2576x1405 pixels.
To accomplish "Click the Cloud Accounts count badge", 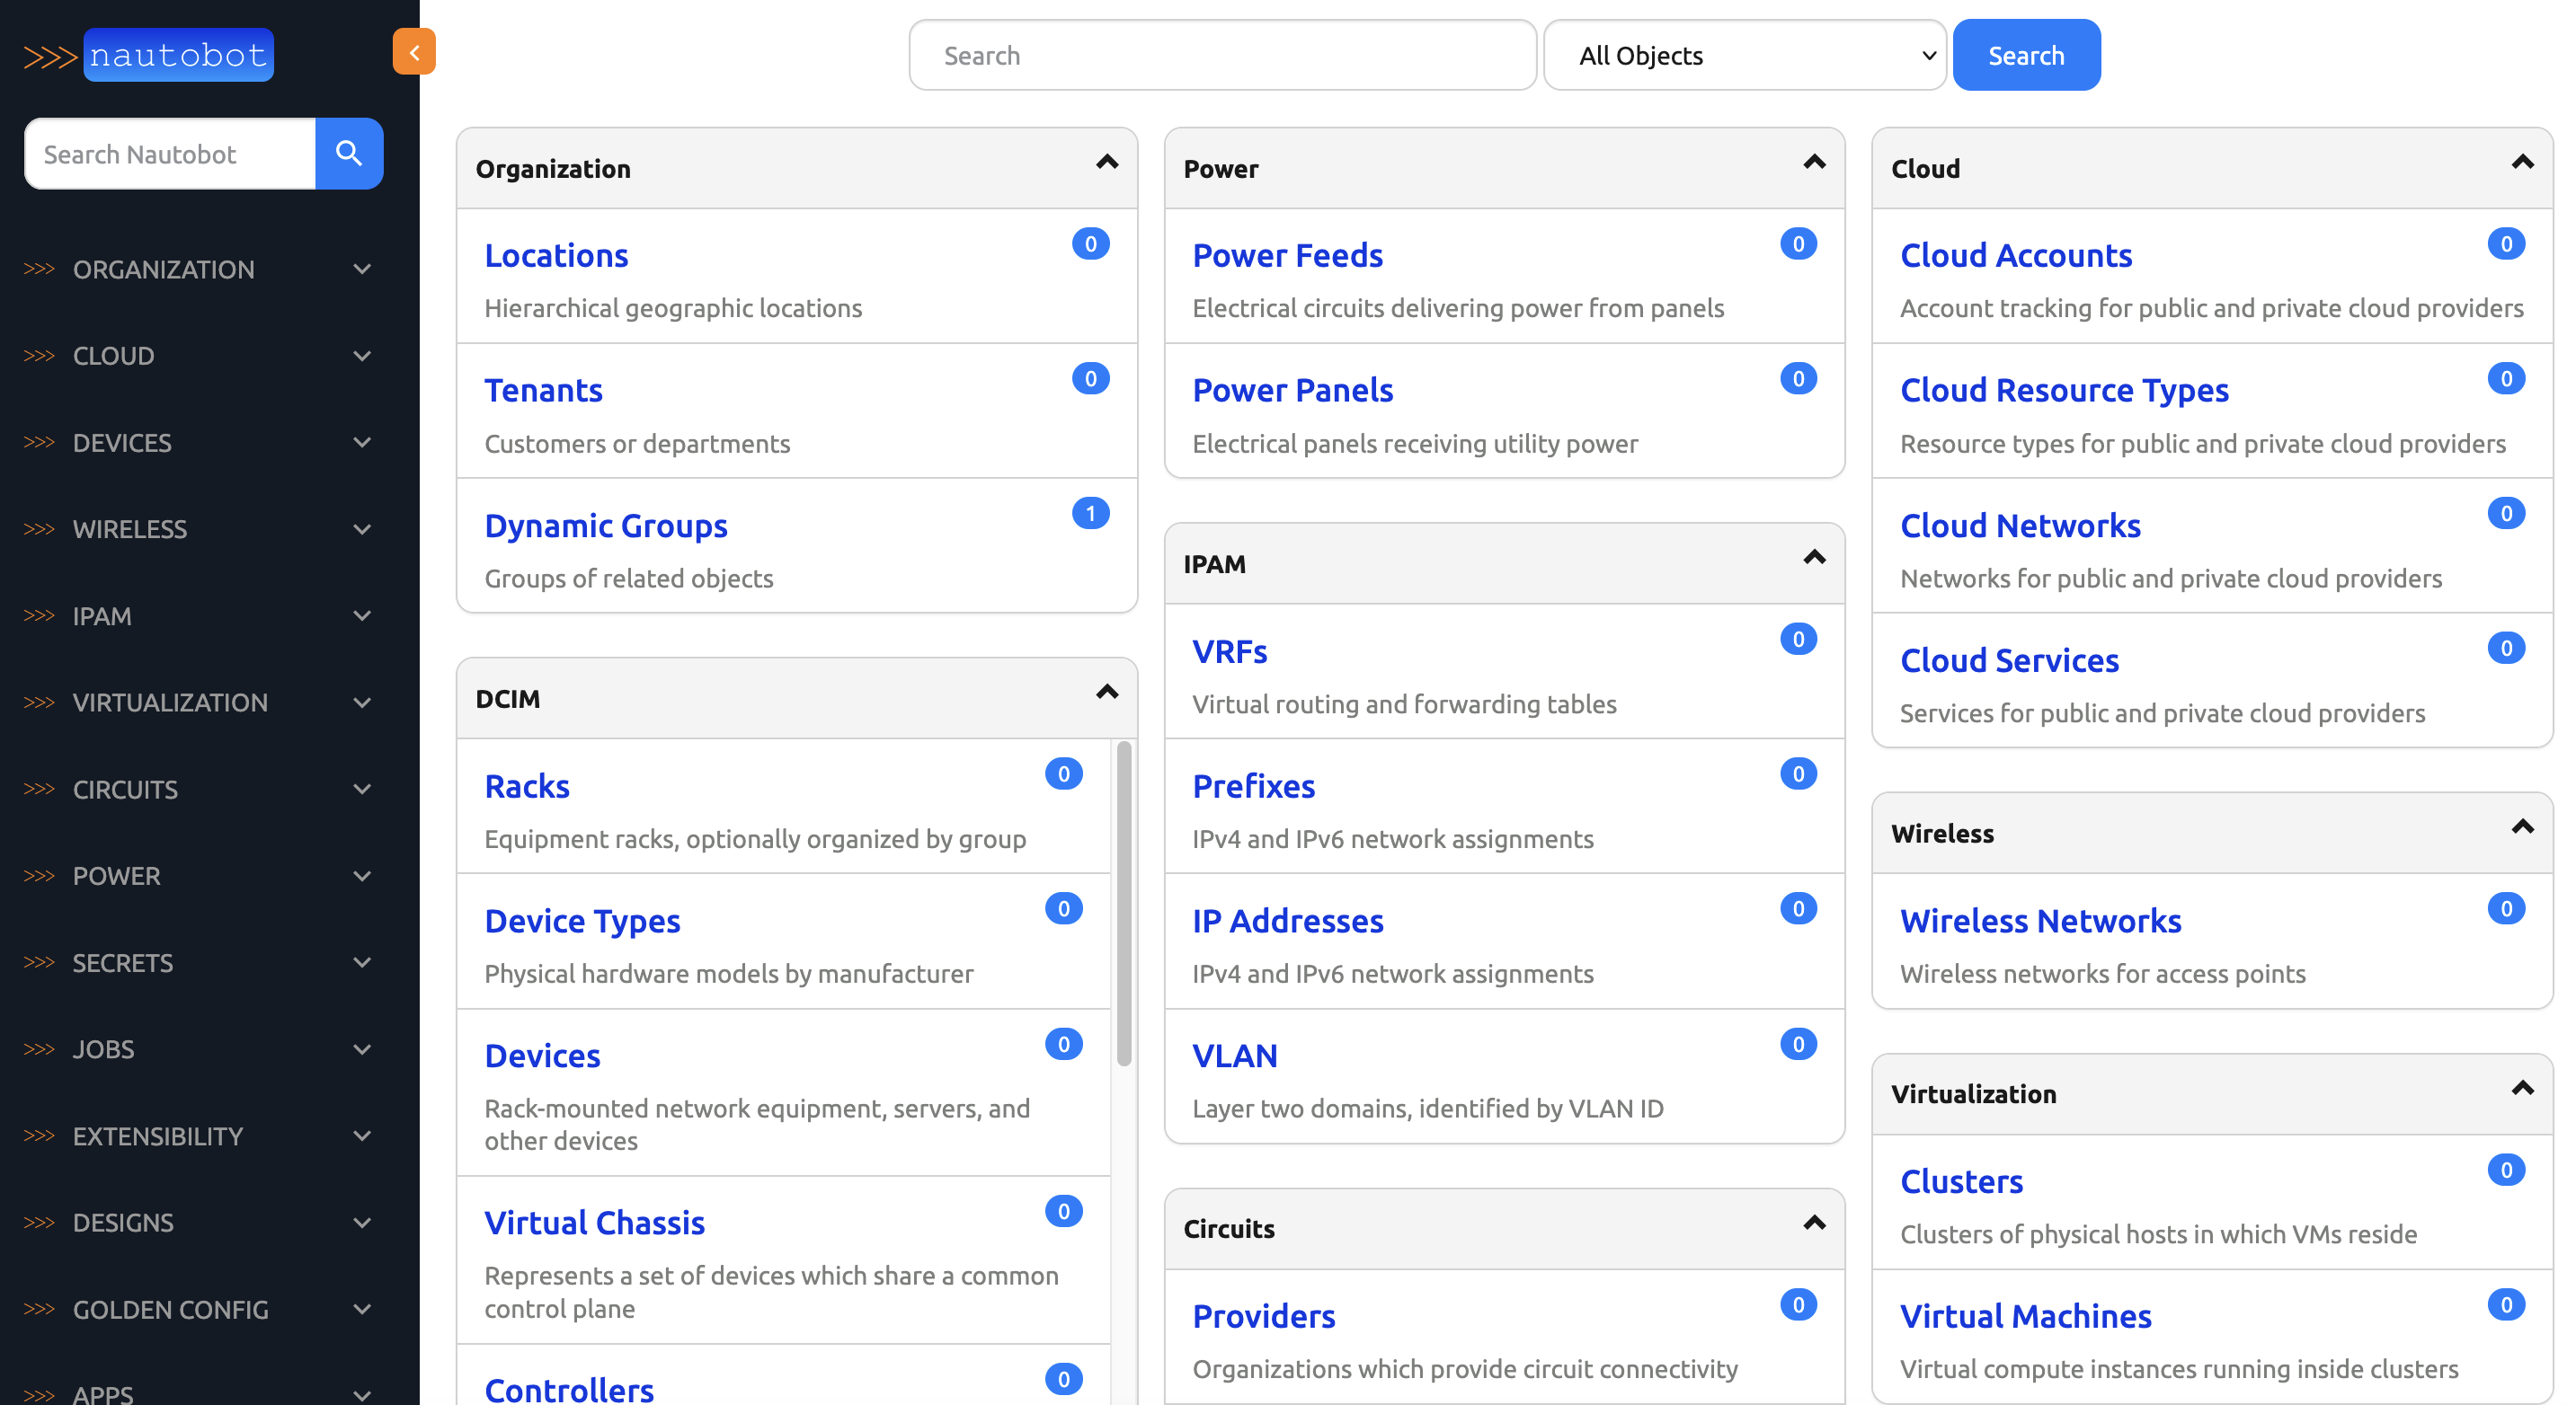I will [2505, 243].
